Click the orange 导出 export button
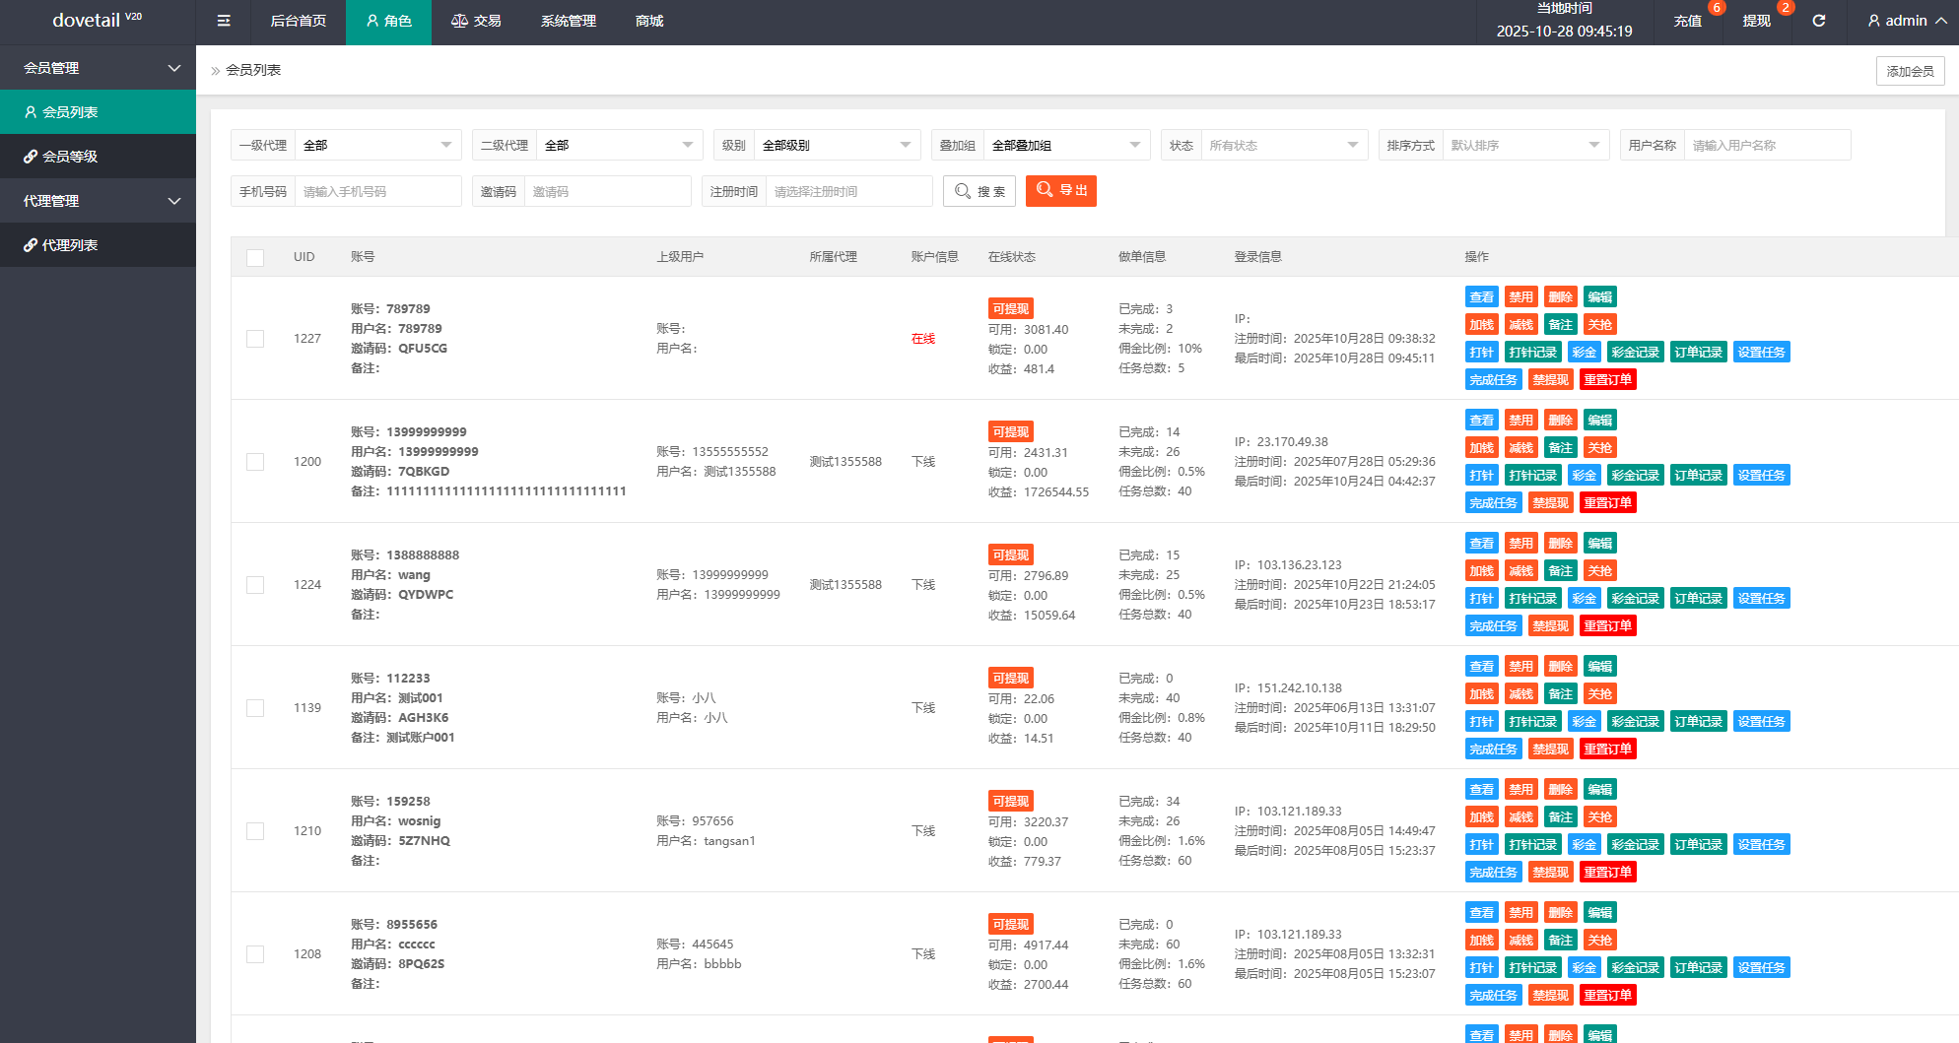 tap(1061, 191)
